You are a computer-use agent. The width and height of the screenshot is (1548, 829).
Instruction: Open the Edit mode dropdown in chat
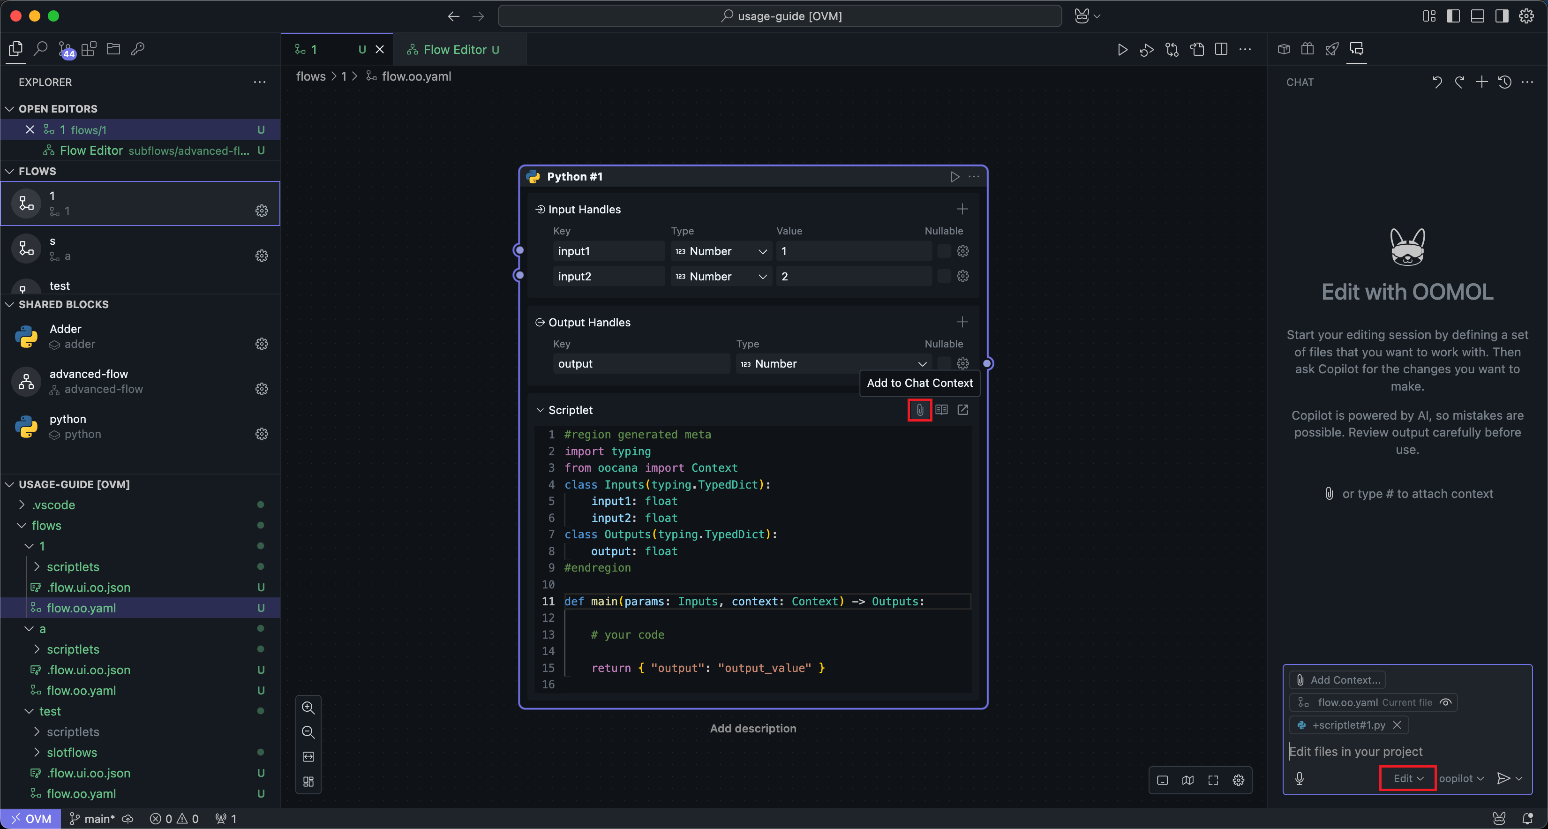pyautogui.click(x=1407, y=778)
